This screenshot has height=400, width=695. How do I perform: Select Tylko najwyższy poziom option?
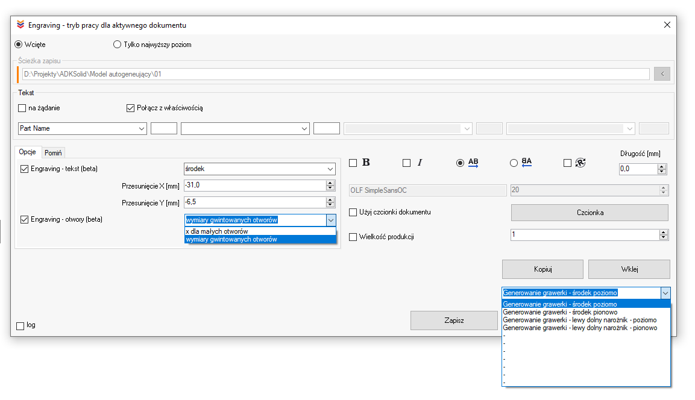(117, 45)
